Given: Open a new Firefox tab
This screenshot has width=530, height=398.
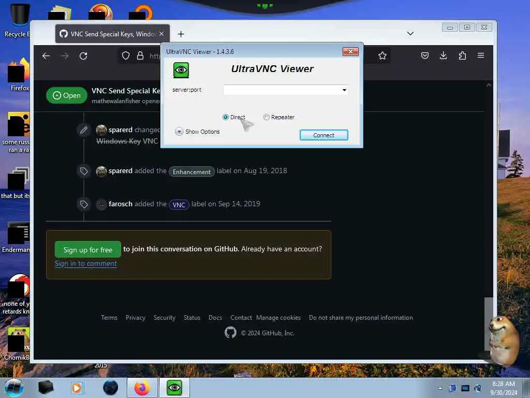Looking at the screenshot, I should coord(181,34).
